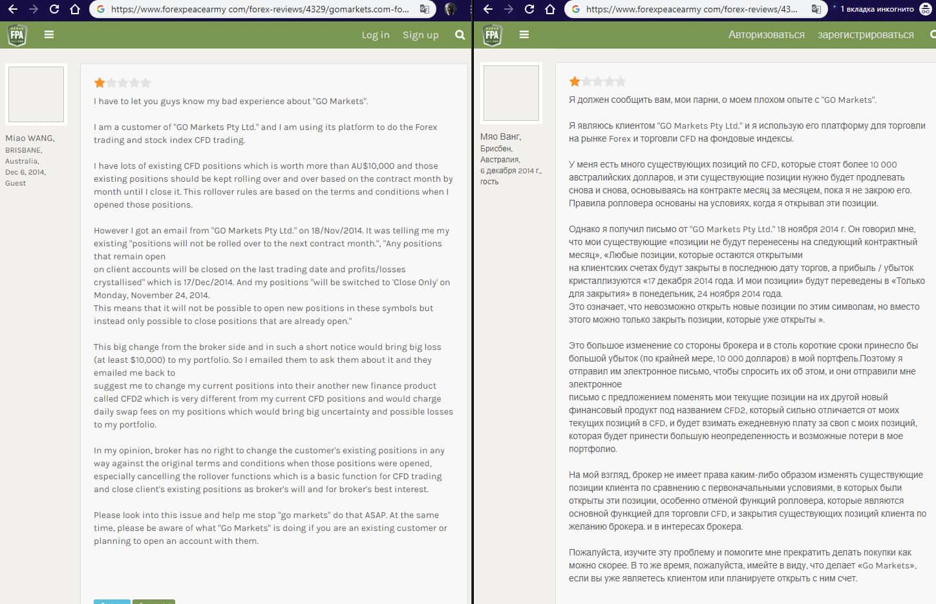The image size is (936, 604).
Task: Click Miao WANG's avatar thumbnail
Action: [x=36, y=94]
